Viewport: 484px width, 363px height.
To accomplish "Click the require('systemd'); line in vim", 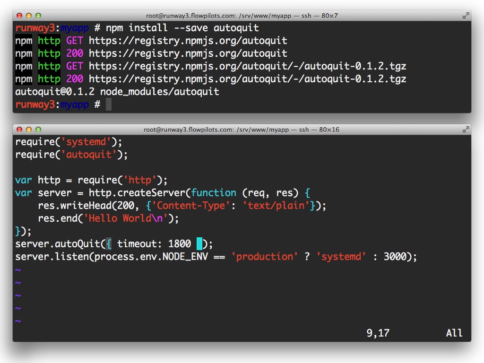I will [x=69, y=142].
